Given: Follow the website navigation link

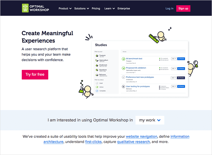Looking at the screenshot, I should pyautogui.click(x=141, y=136).
